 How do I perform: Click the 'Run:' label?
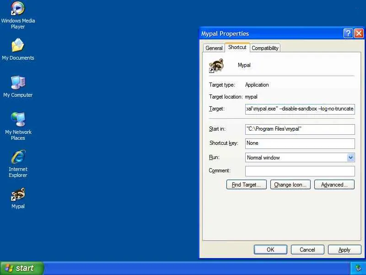(214, 157)
